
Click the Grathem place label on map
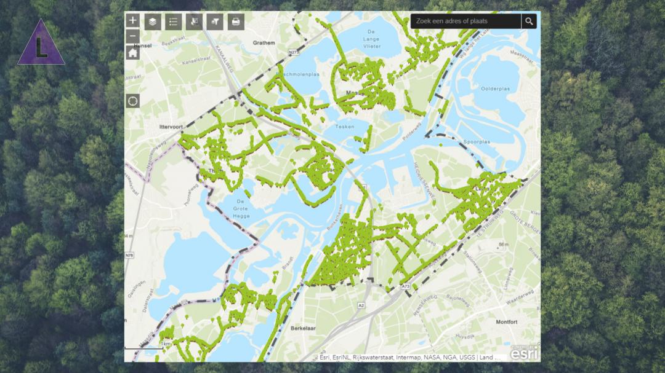[x=264, y=43]
